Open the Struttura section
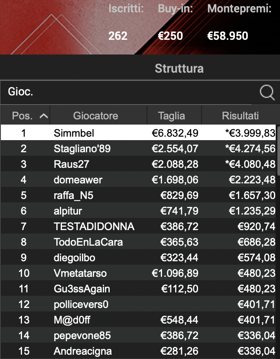 click(179, 68)
